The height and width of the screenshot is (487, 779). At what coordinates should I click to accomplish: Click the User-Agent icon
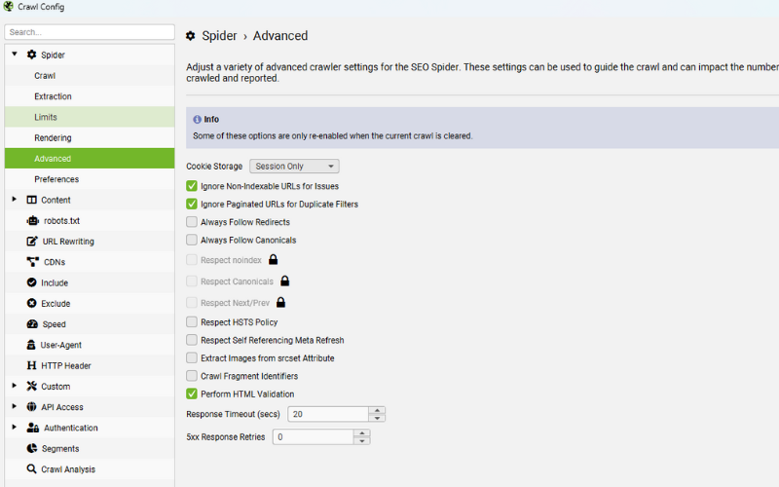point(33,345)
